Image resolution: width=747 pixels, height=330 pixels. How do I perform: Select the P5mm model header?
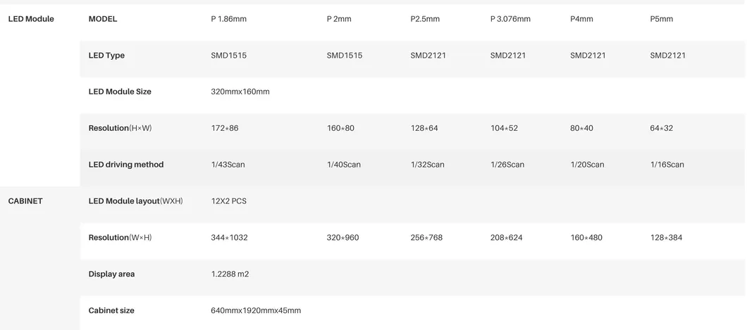click(x=661, y=19)
